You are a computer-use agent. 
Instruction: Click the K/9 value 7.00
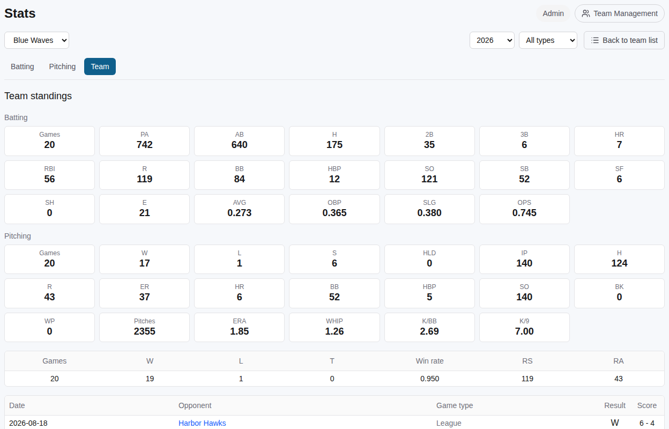(524, 331)
